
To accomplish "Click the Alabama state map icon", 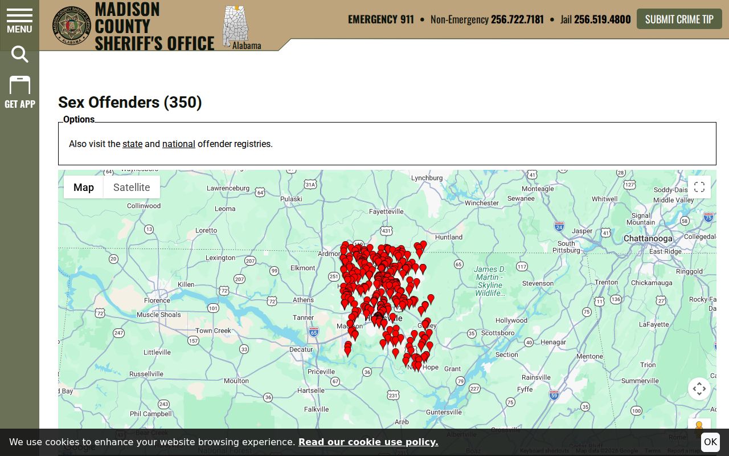I will pyautogui.click(x=236, y=27).
